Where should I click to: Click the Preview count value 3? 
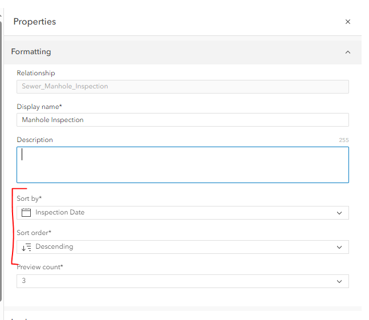pos(24,281)
